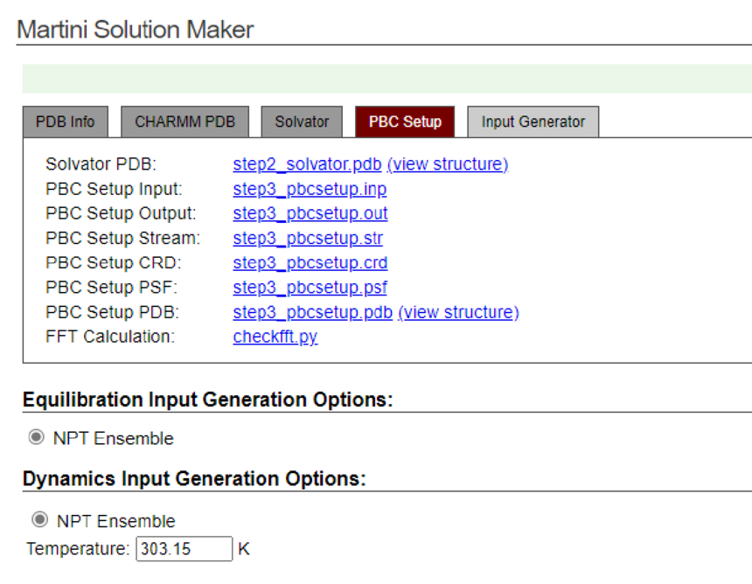Click the Martini Solution Maker heading
This screenshot has height=584, width=752.
[136, 29]
